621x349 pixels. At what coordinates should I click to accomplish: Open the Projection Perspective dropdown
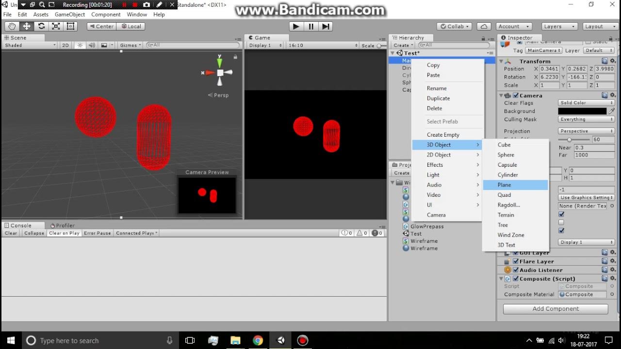[x=587, y=131]
